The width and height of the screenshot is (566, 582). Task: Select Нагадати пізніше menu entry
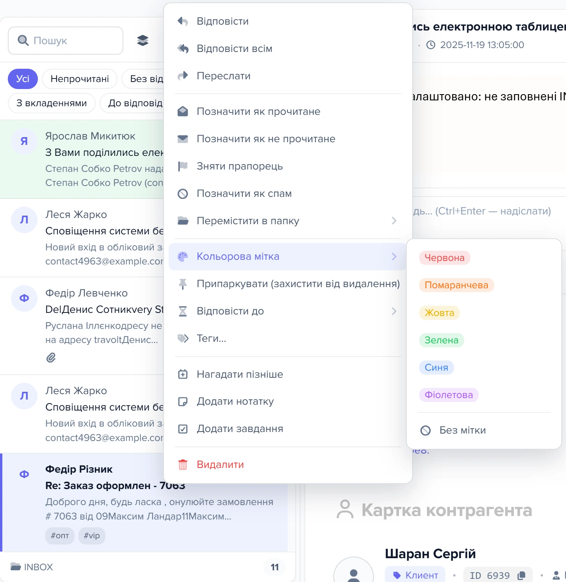coord(288,374)
